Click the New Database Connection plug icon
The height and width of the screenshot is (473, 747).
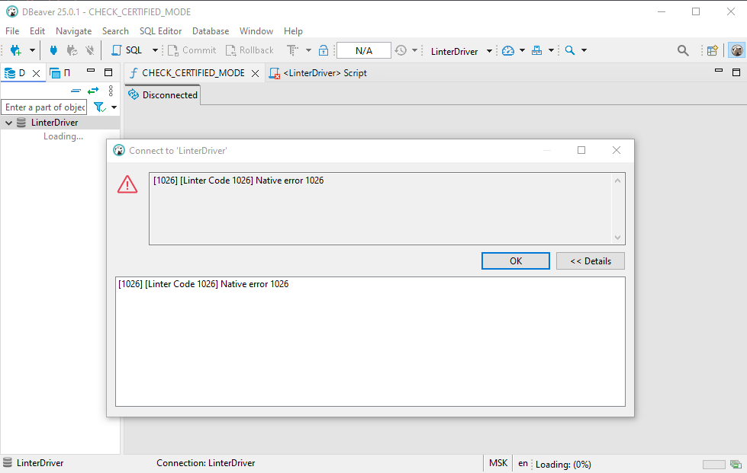click(15, 50)
